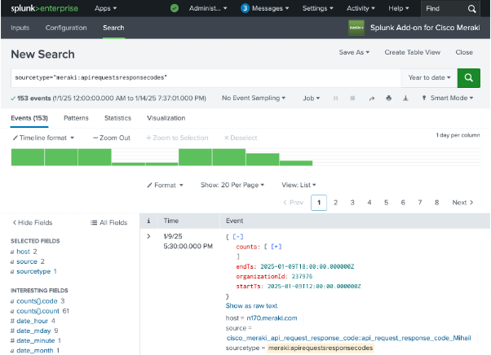Click the date_mday field

[x=33, y=331]
